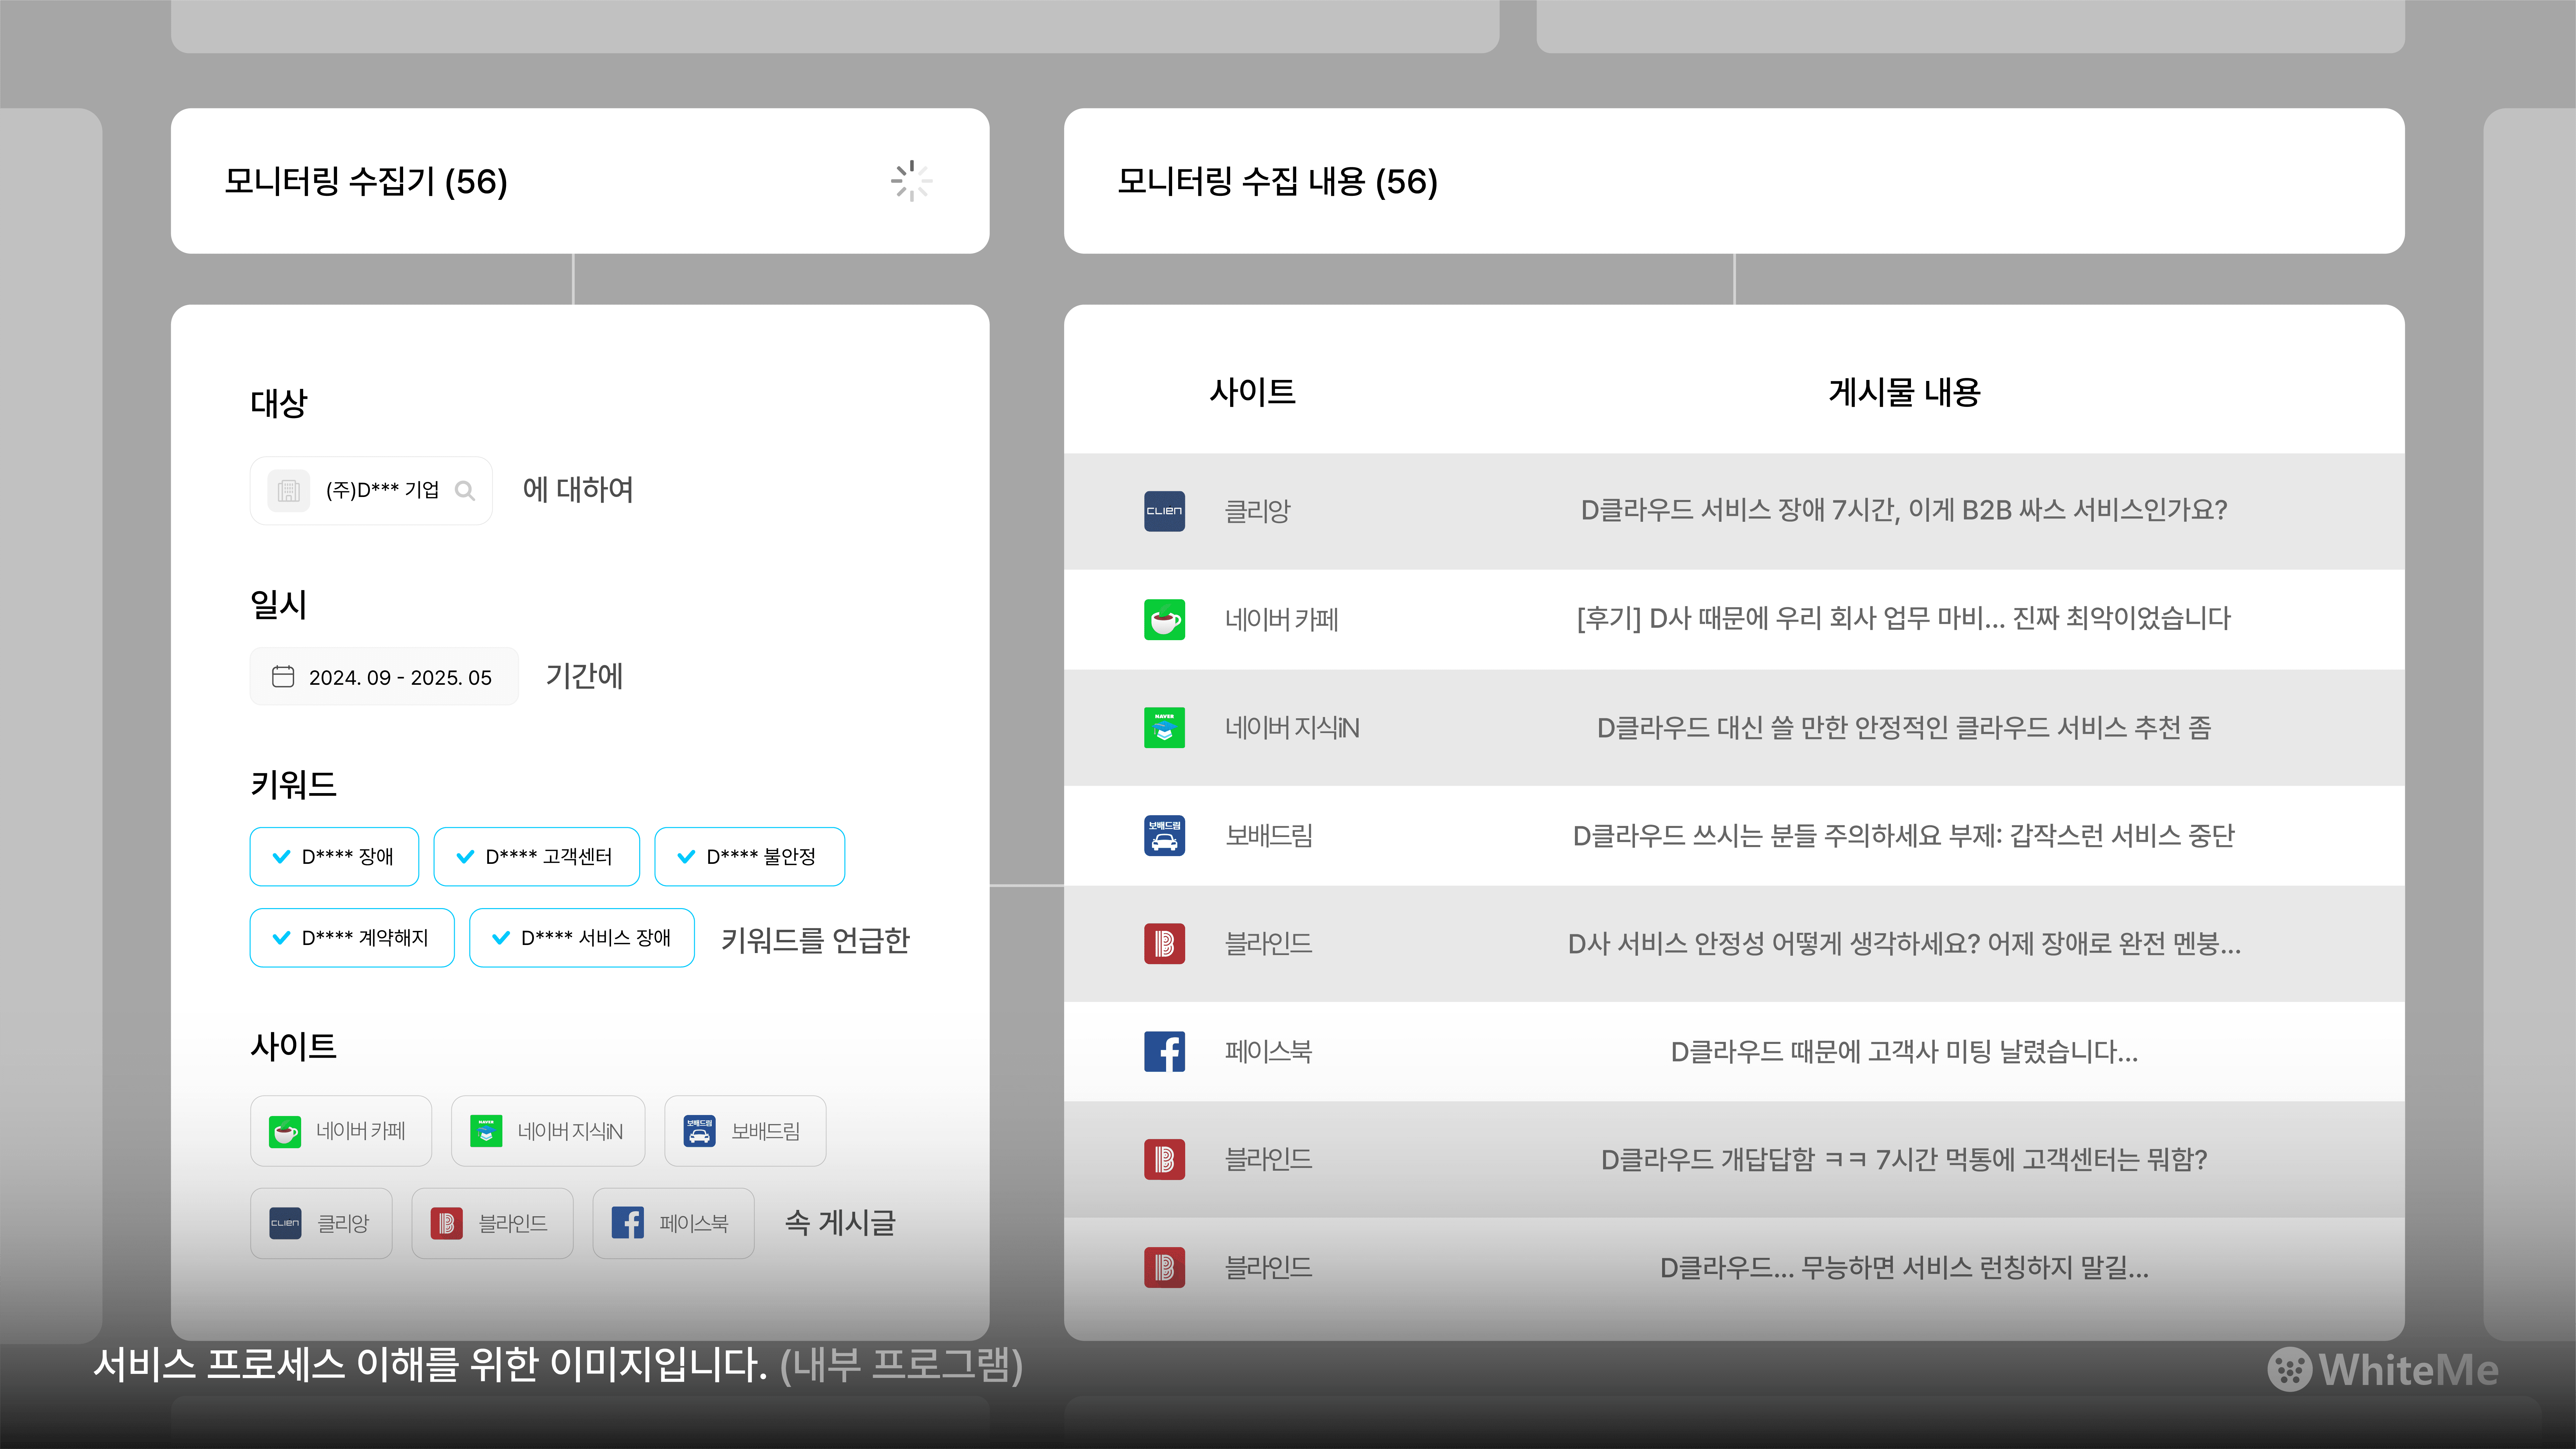Select the 블라인드 site filter chip
This screenshot has height=1449, width=2576.
tap(492, 1223)
